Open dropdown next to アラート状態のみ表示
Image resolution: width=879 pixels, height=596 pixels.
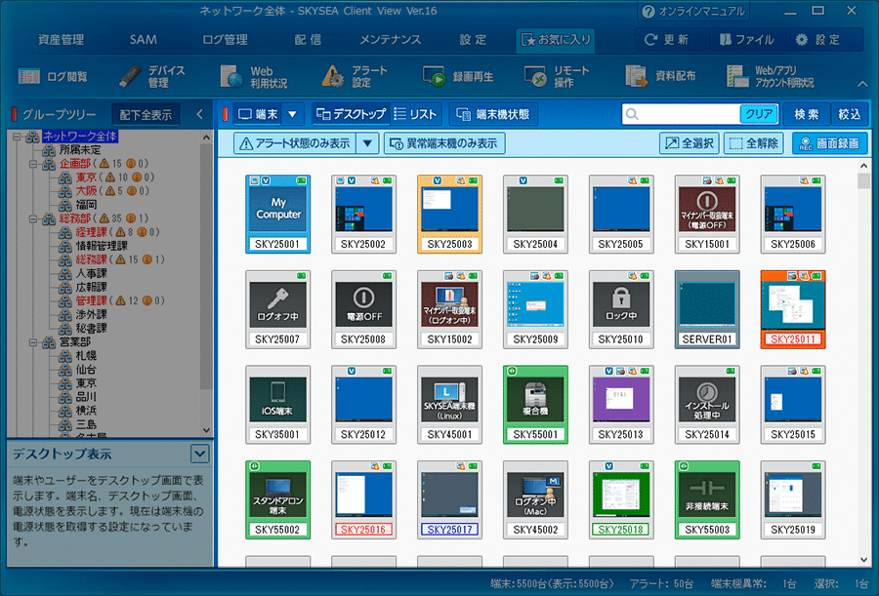pyautogui.click(x=368, y=143)
